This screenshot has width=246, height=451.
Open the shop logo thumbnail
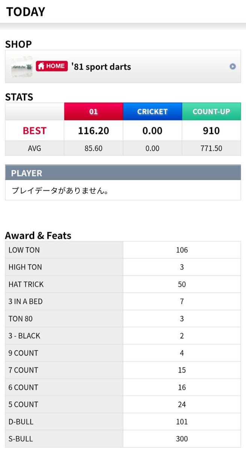point(21,67)
